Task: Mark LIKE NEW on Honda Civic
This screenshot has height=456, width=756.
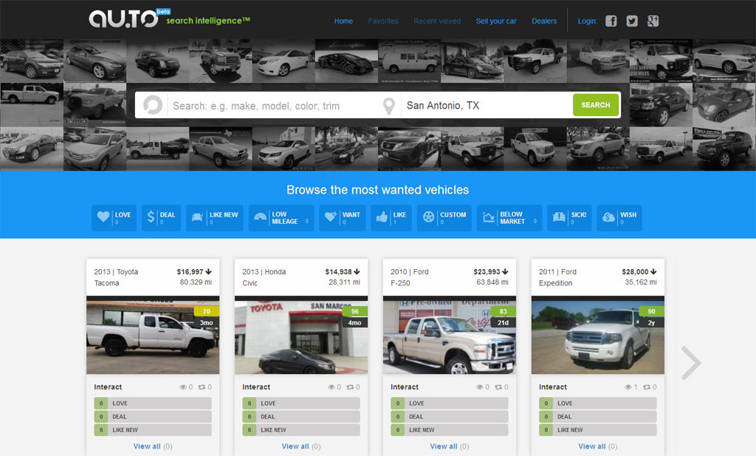Action: 301,430
